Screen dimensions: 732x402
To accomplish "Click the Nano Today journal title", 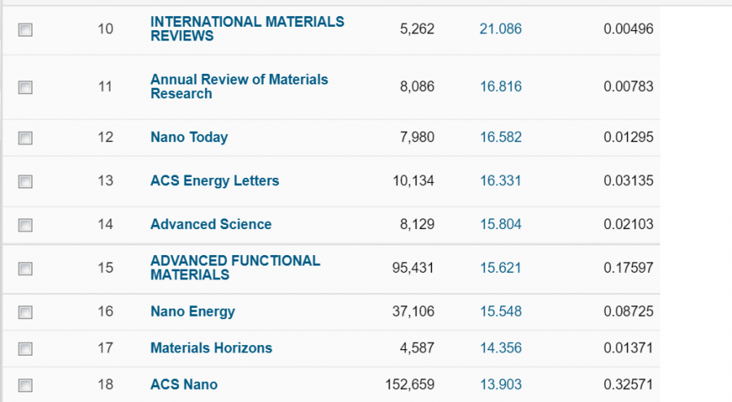I will 189,137.
